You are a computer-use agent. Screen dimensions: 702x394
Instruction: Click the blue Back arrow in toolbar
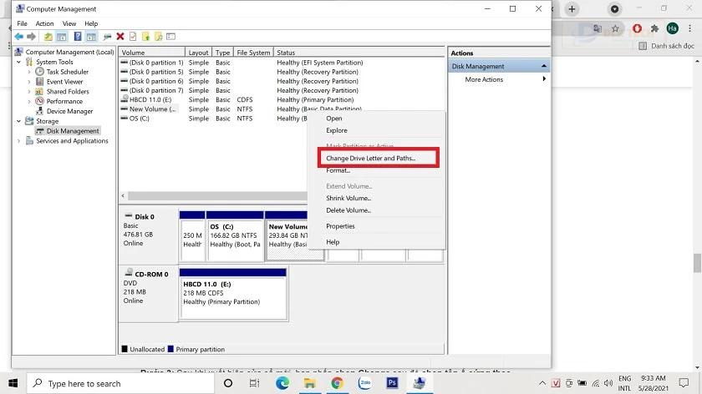pyautogui.click(x=18, y=37)
